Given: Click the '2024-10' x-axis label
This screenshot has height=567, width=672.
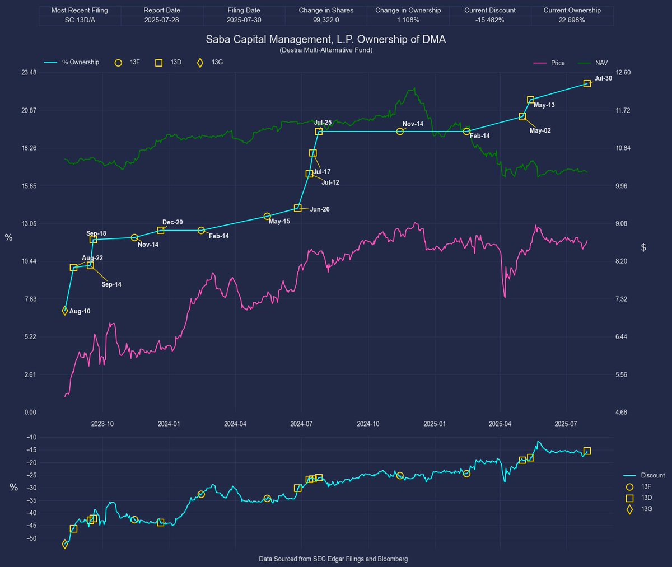Looking at the screenshot, I should point(368,424).
